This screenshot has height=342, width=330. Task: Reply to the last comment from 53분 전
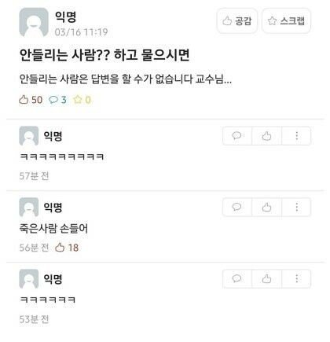[x=237, y=278]
